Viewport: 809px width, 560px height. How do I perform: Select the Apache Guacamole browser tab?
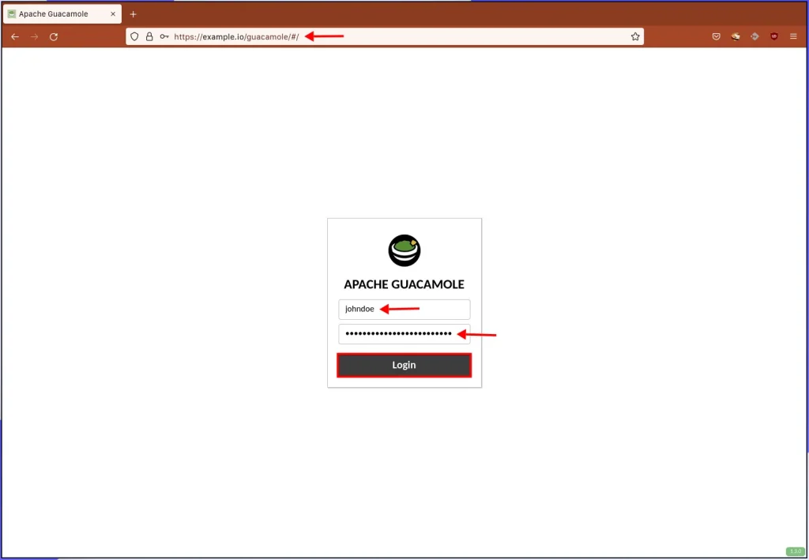(x=55, y=14)
